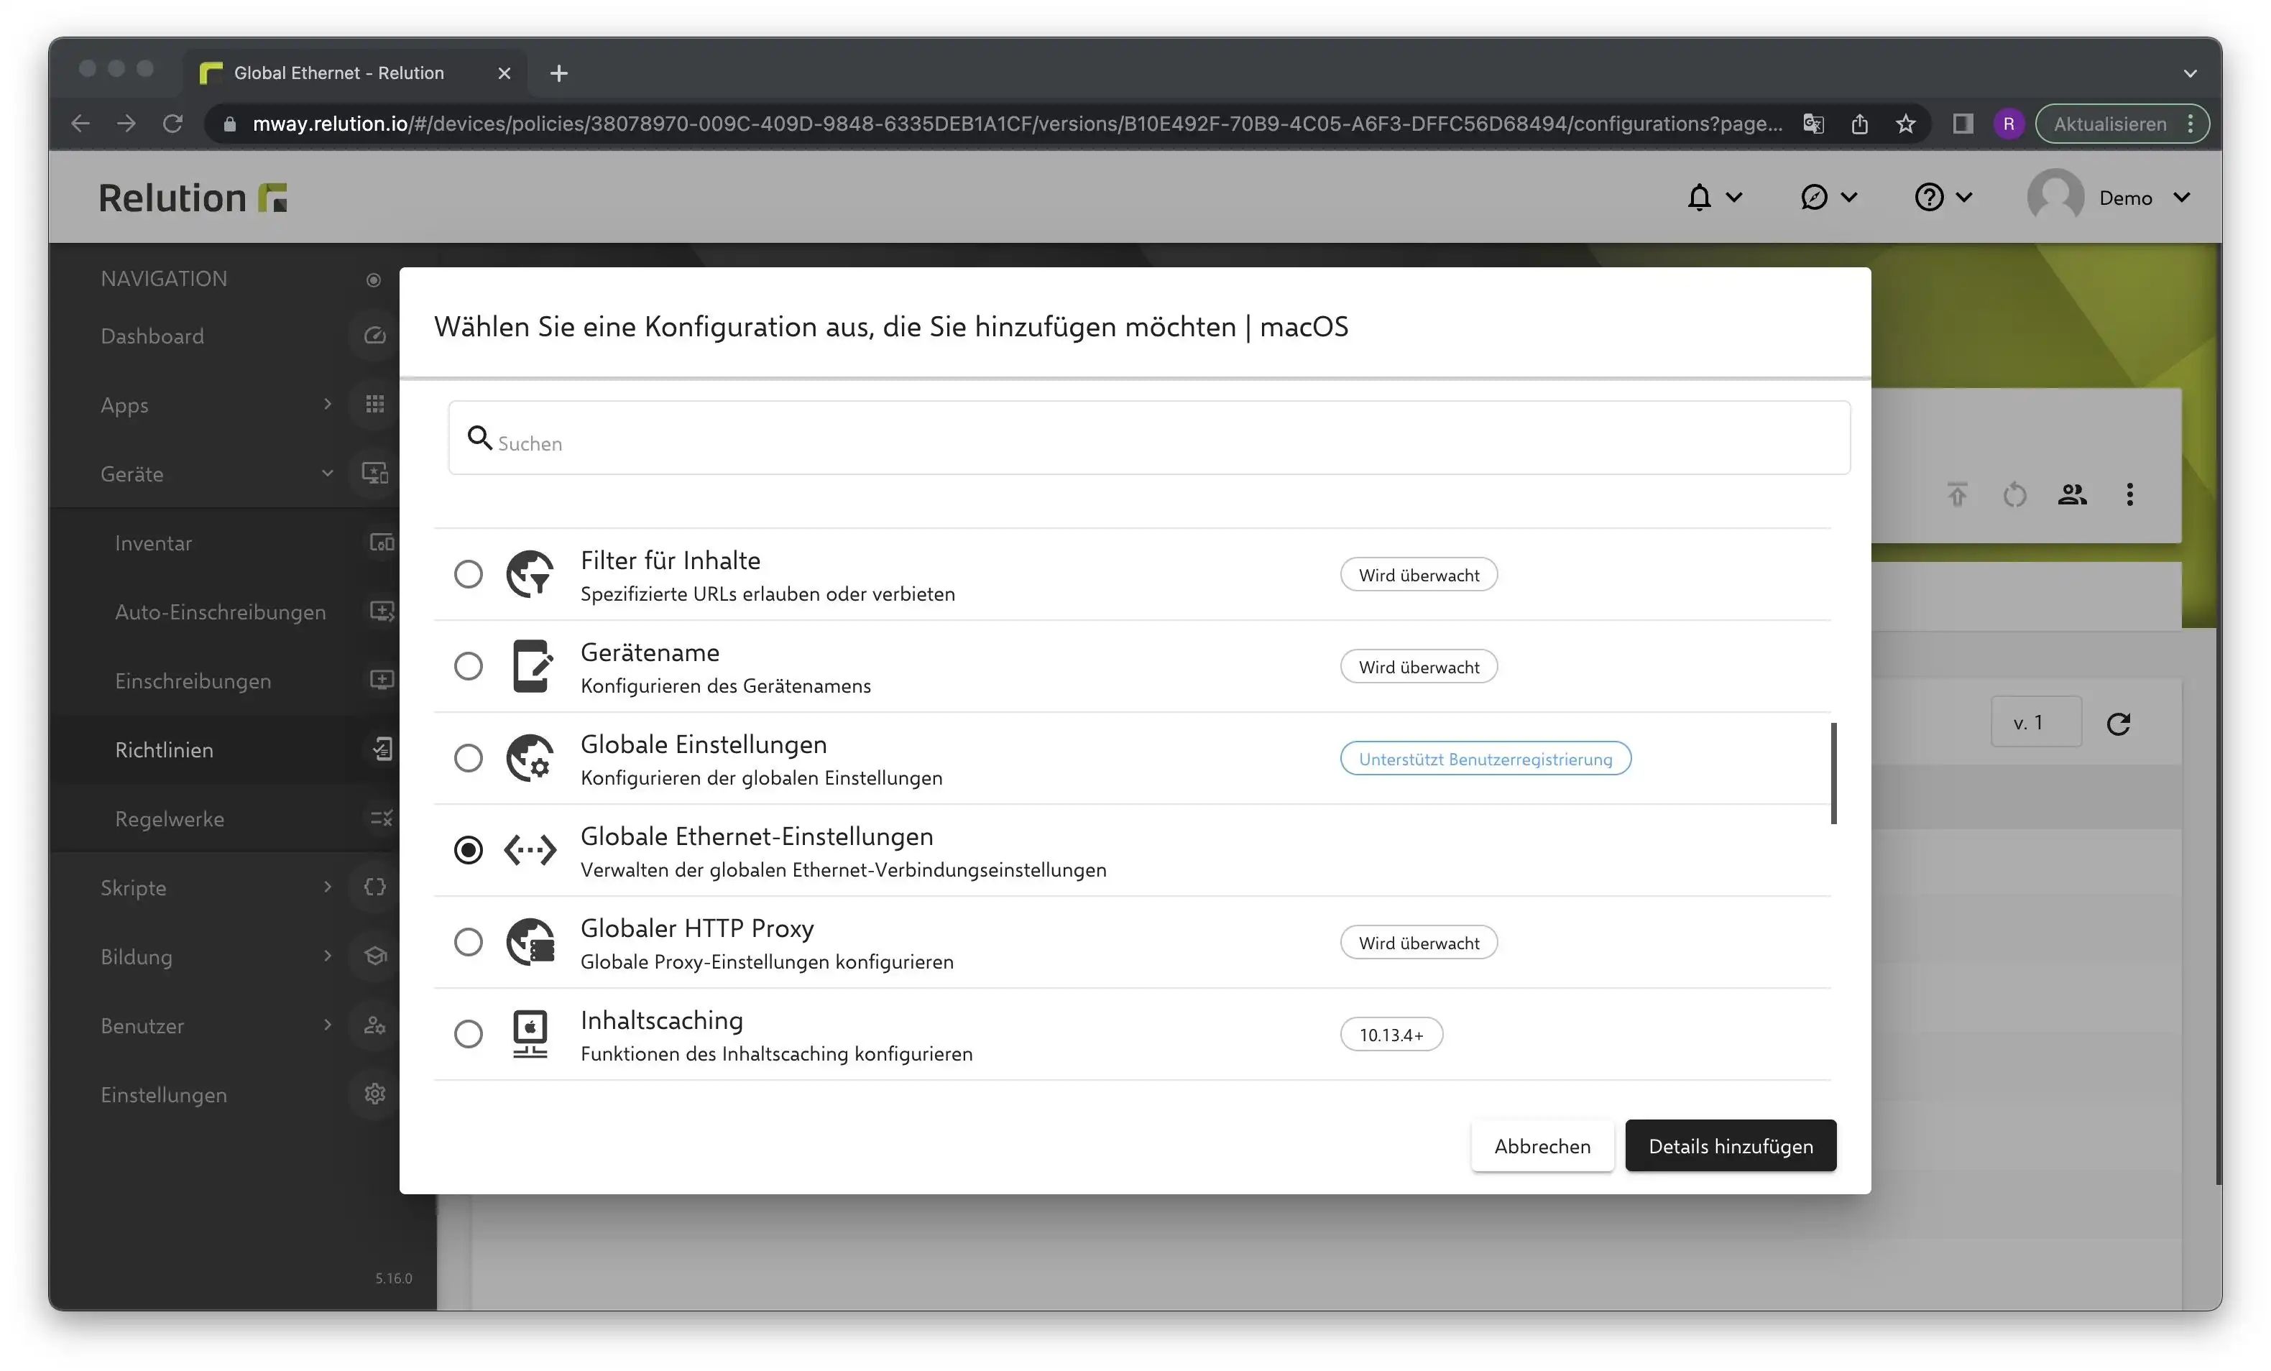Click the translate page icon
Viewport: 2271px width, 1371px height.
(1814, 123)
